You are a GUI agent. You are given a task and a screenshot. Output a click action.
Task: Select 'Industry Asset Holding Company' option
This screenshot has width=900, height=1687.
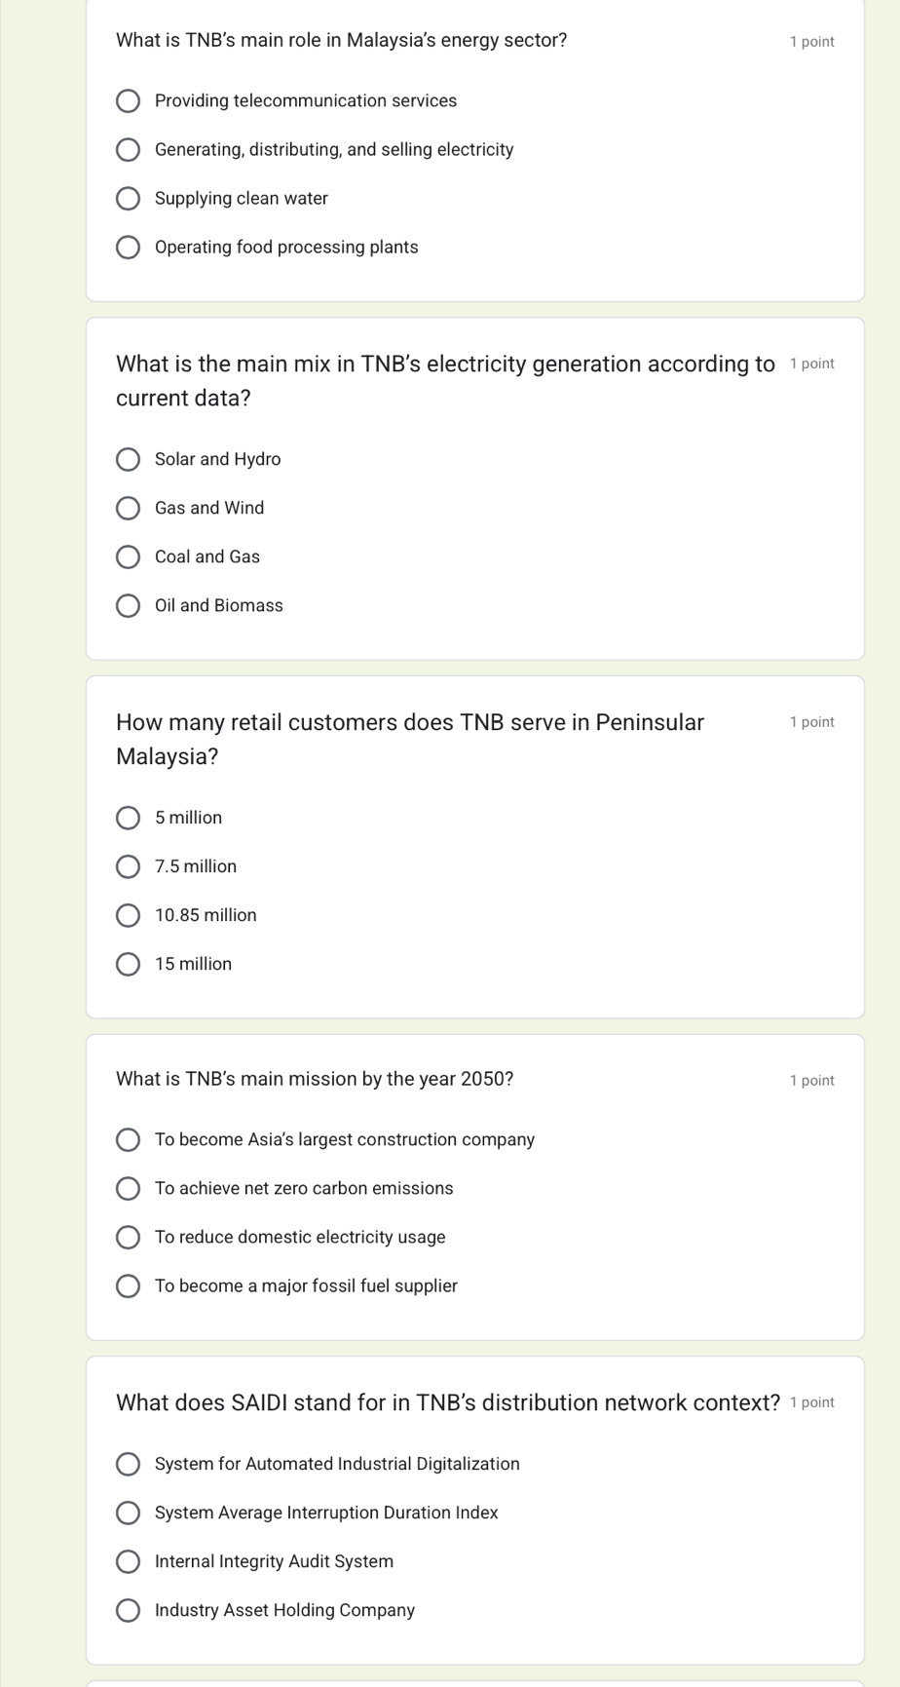[128, 1611]
